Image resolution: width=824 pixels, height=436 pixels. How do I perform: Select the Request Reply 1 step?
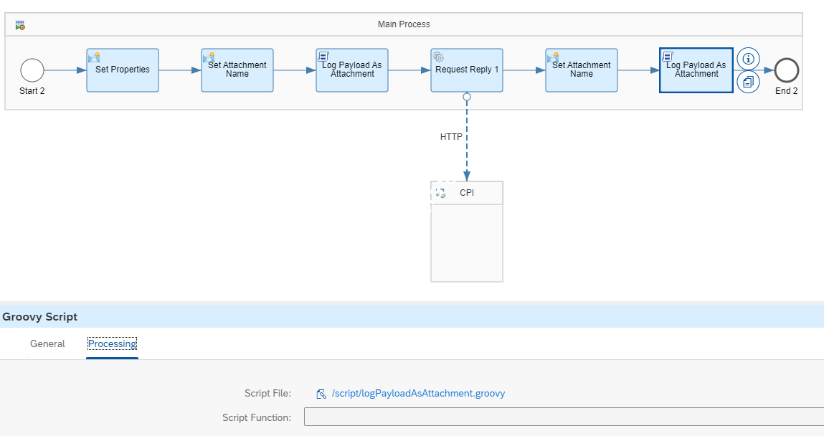click(467, 70)
